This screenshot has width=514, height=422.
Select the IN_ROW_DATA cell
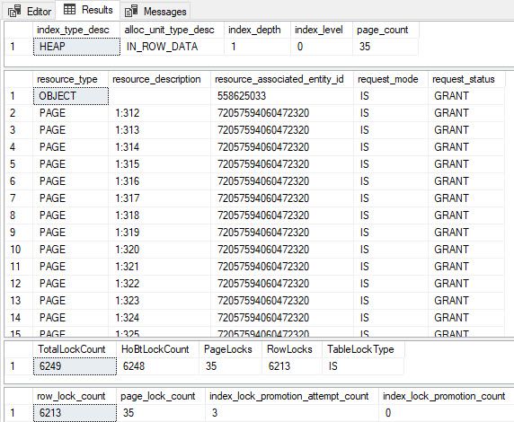(x=173, y=47)
